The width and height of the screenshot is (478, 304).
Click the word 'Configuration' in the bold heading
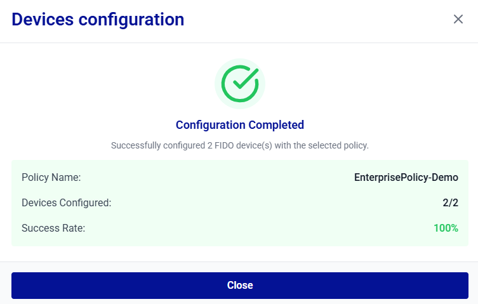tap(210, 125)
